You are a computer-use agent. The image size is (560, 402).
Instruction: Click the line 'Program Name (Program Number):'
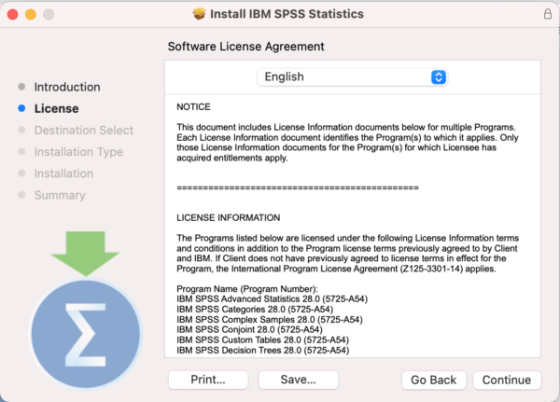(x=247, y=289)
